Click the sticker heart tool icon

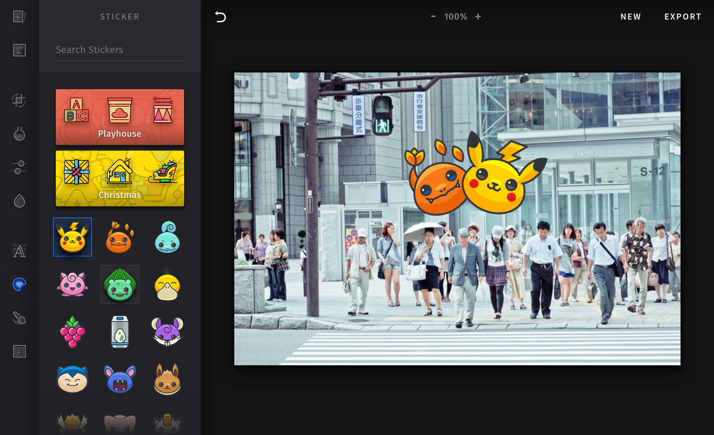tap(19, 284)
